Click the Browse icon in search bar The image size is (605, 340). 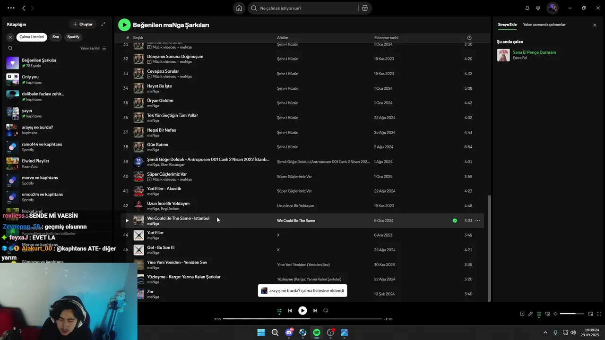(x=365, y=8)
